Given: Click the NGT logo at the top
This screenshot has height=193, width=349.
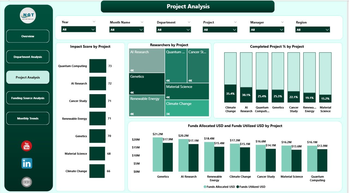Looking at the screenshot, I should coord(28,16).
